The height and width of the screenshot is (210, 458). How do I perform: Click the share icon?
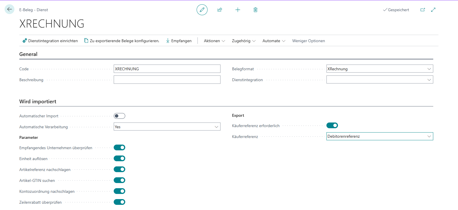[x=220, y=10]
